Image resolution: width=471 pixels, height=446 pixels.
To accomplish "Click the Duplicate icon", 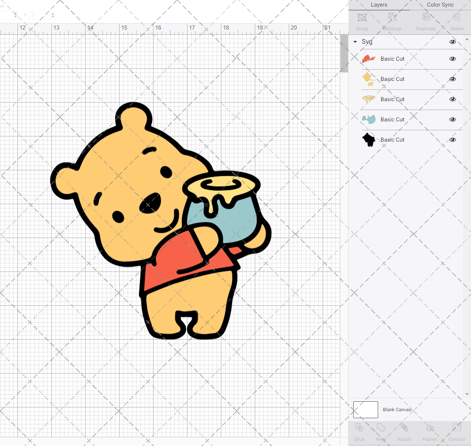I will [426, 17].
